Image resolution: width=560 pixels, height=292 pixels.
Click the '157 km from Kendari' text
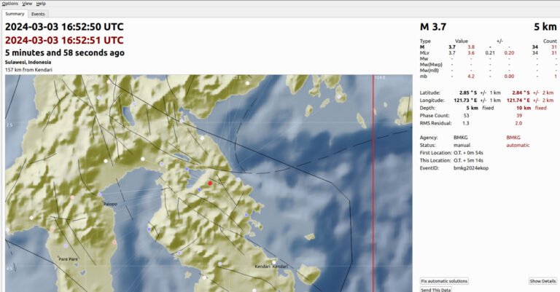(28, 70)
